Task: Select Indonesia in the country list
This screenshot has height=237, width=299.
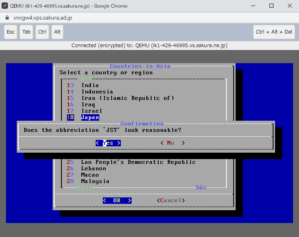Action: [97, 92]
